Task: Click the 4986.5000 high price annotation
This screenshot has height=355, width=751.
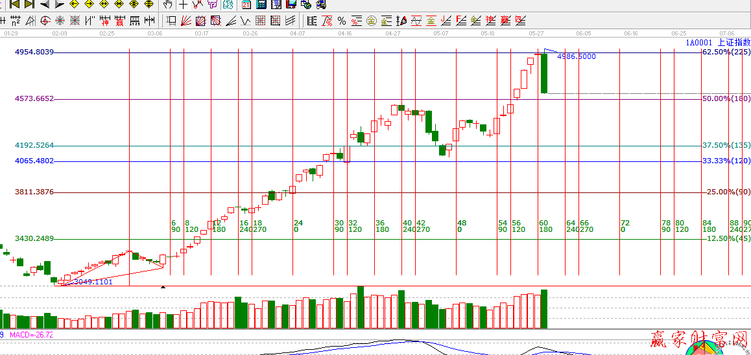Action: [x=576, y=56]
